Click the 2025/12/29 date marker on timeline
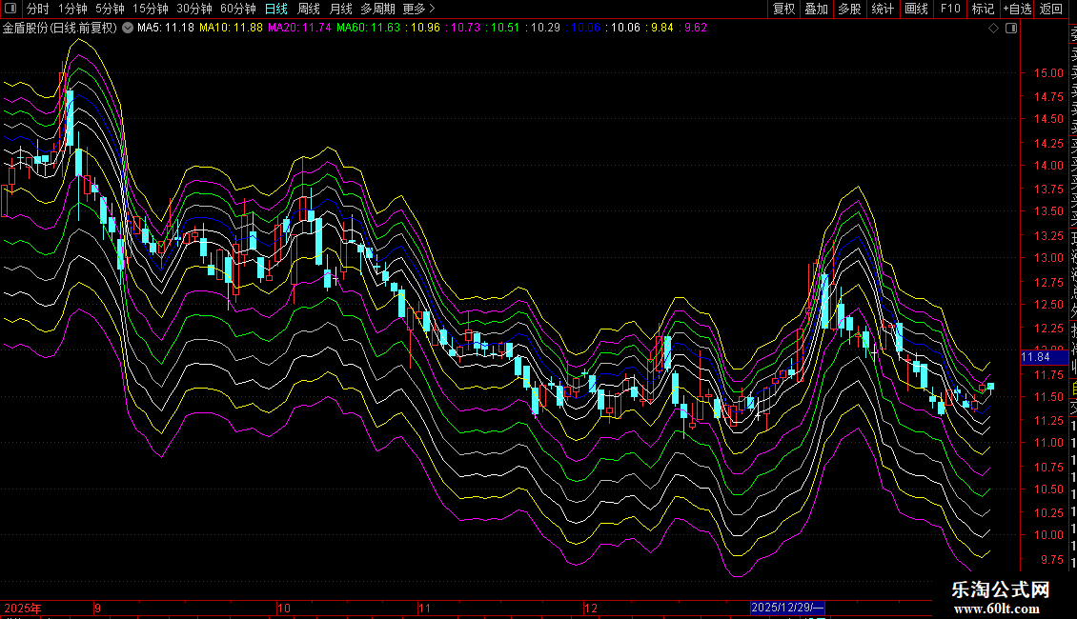The height and width of the screenshot is (619, 1077). [x=787, y=607]
